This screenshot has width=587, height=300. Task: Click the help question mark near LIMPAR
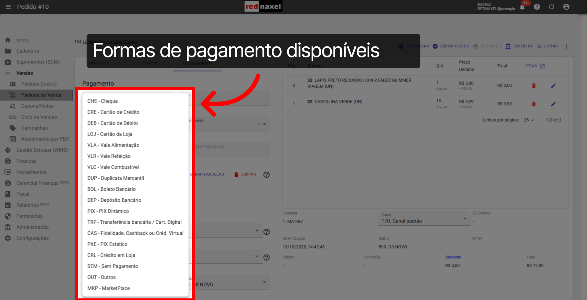tap(266, 174)
